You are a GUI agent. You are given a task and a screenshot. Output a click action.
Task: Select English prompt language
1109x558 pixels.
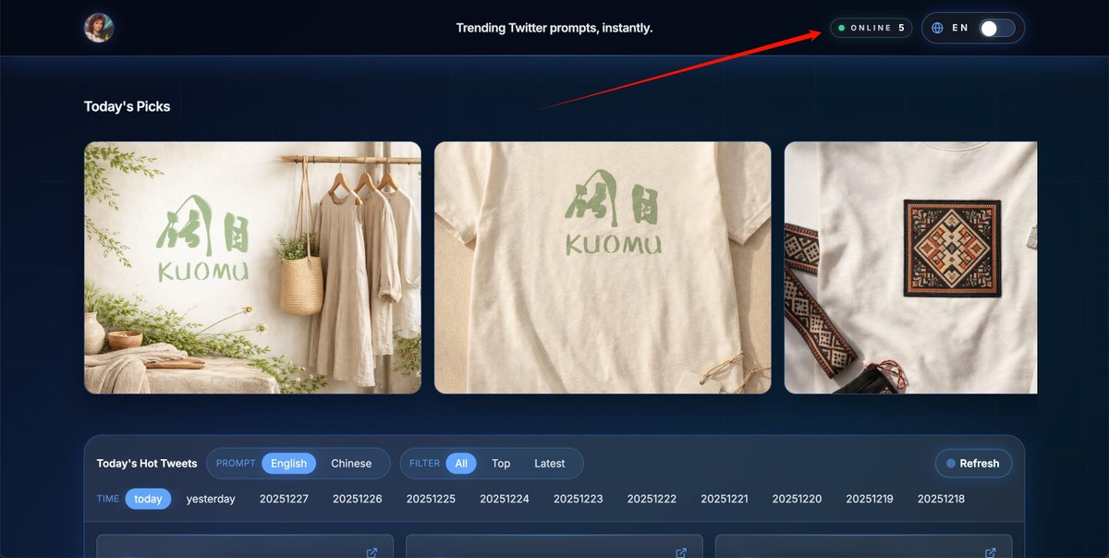(x=288, y=464)
